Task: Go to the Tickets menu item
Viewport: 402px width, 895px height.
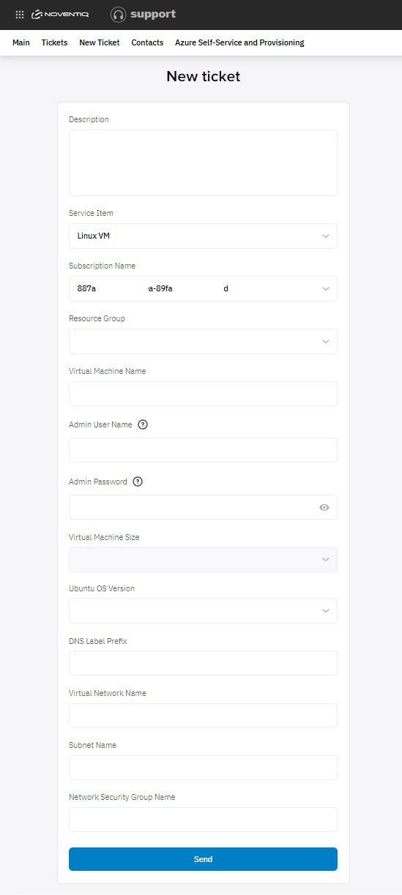Action: (x=54, y=42)
